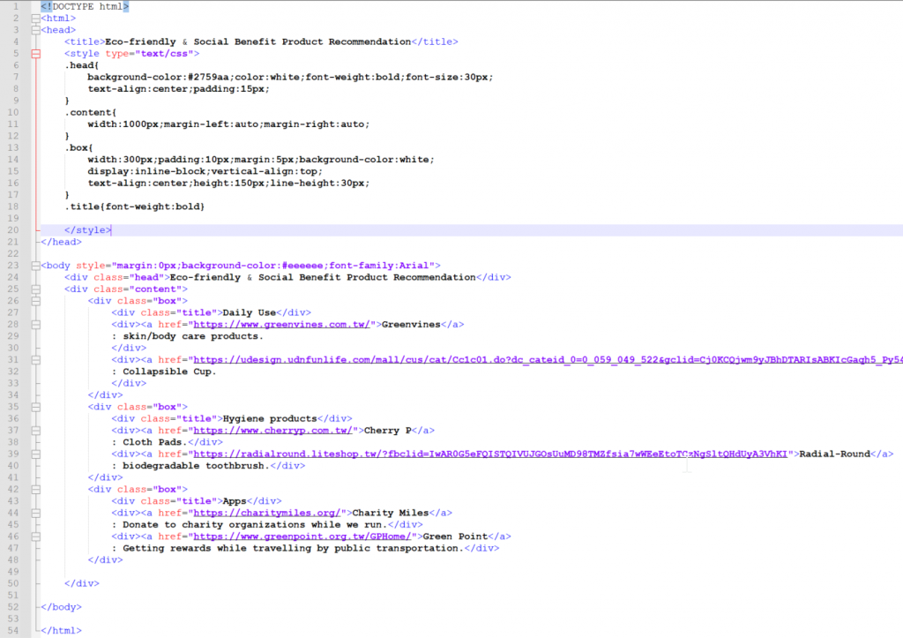Collapse the <body> fold marker on line 23
This screenshot has height=638, width=903.
[x=35, y=266]
